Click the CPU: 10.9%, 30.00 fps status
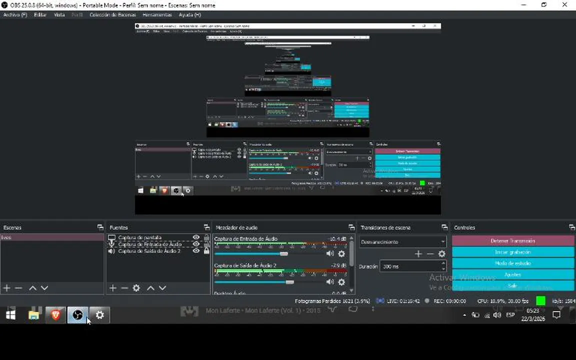576x360 pixels. (x=503, y=301)
